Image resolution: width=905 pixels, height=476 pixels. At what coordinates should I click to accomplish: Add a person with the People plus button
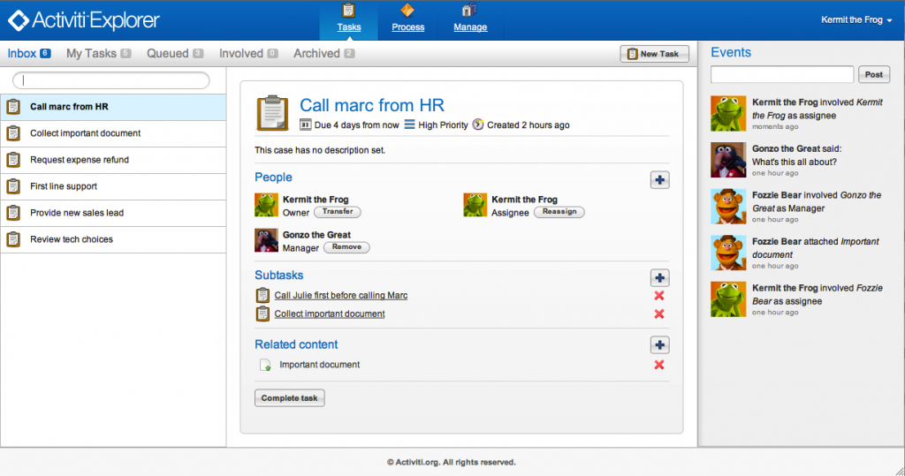659,180
